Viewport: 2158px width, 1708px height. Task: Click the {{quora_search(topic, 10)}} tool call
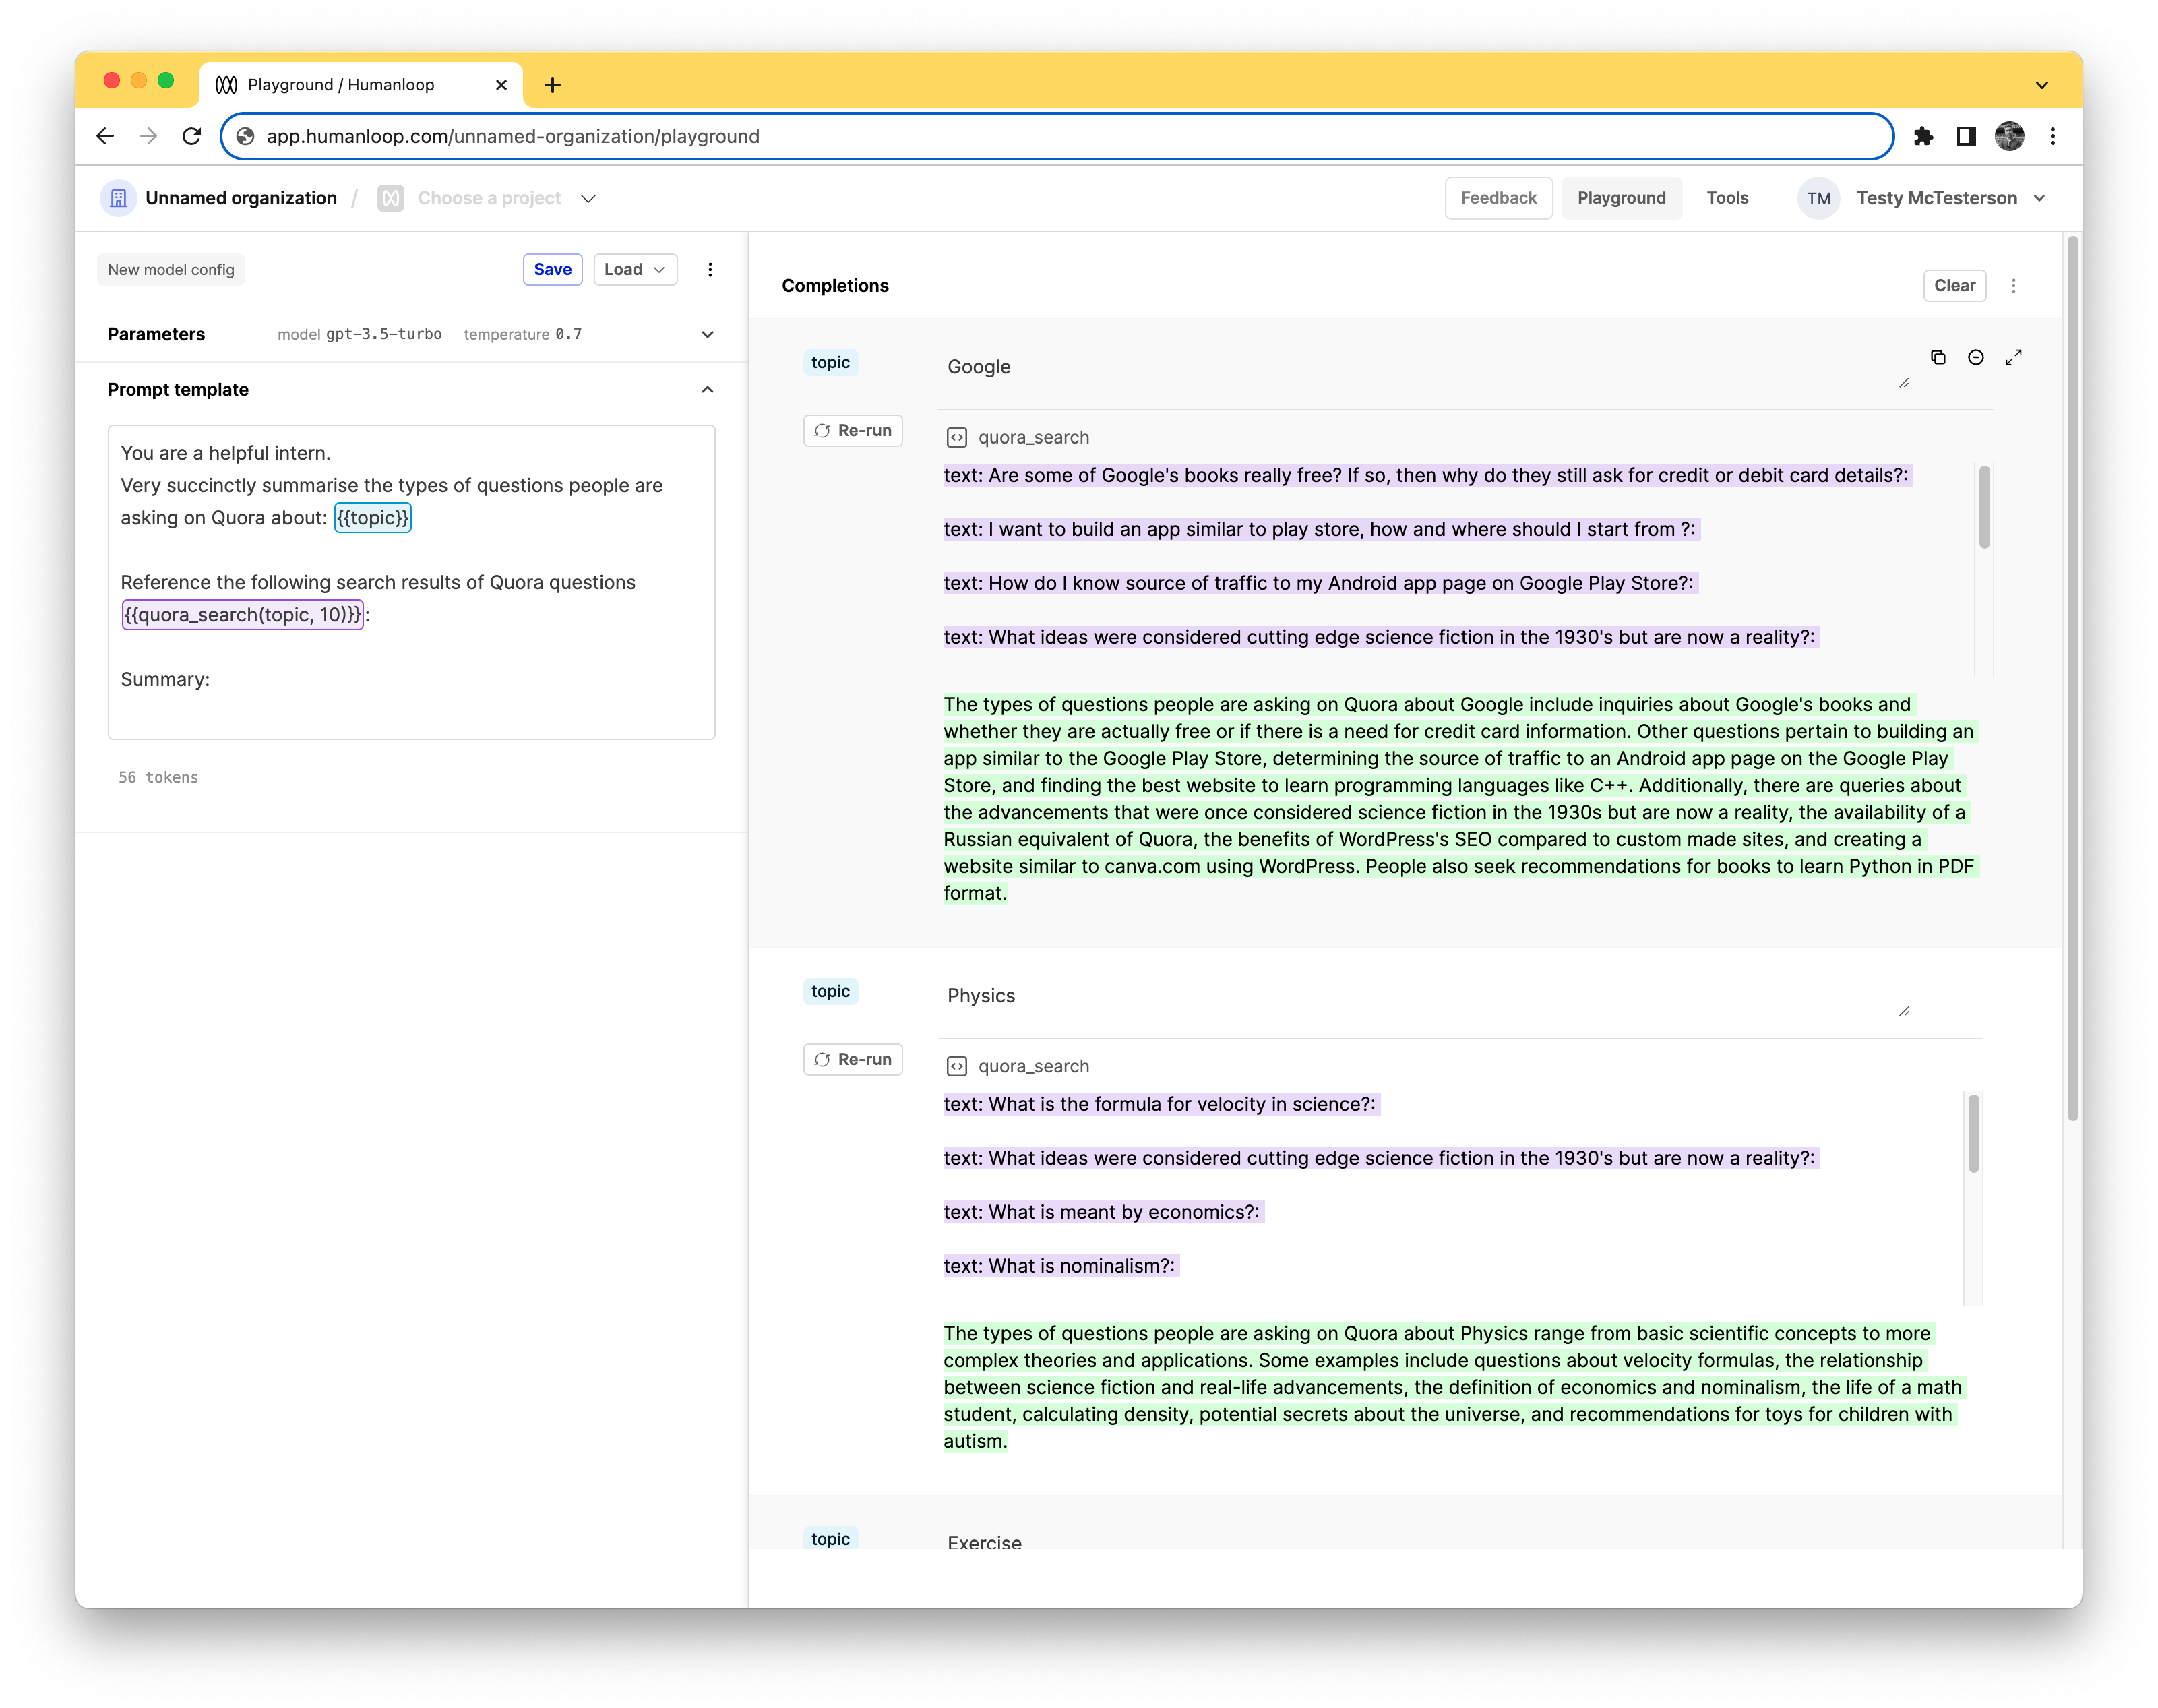242,614
